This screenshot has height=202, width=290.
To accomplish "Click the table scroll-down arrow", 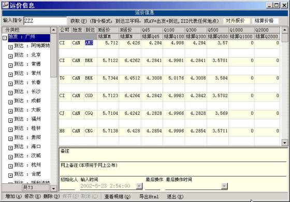I will [284, 142].
